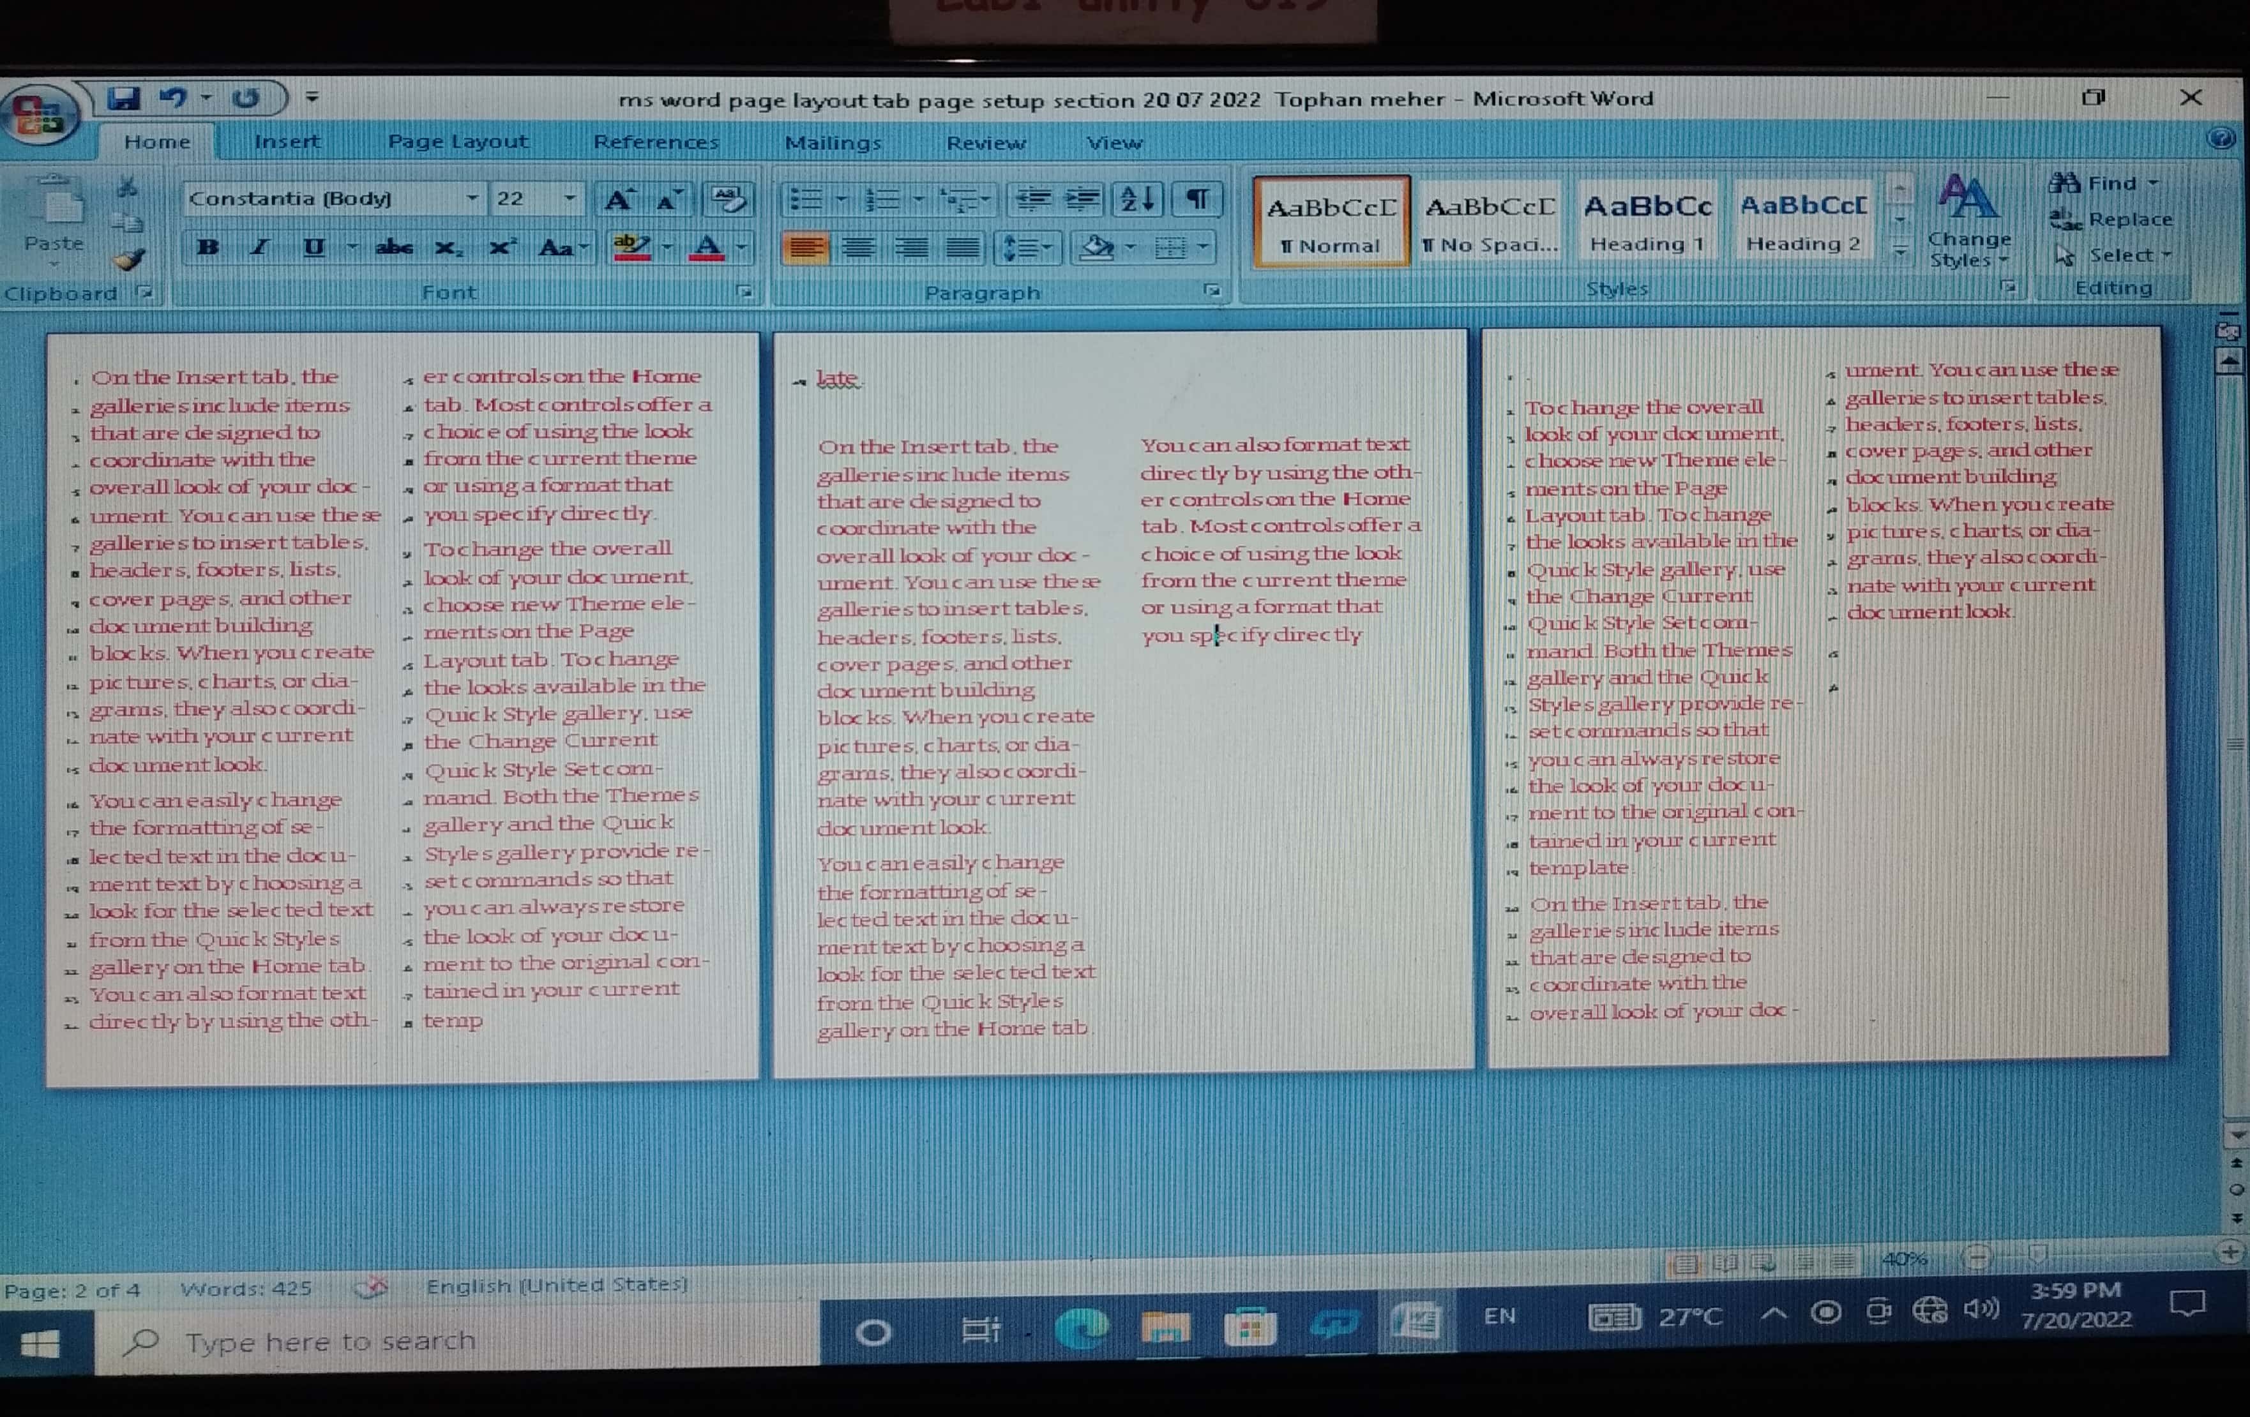Click the Replace button

(2113, 220)
